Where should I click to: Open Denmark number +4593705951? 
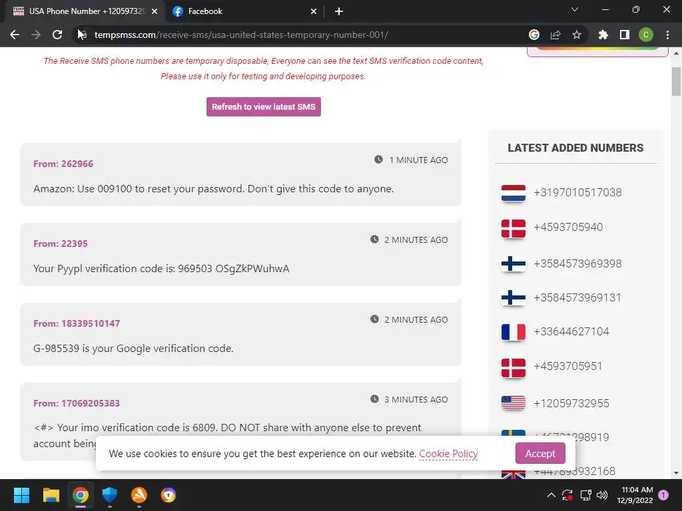[568, 367]
